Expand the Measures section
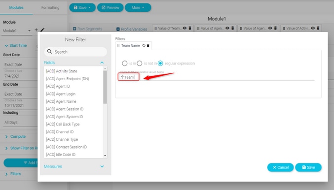Image resolution: width=334 pixels, height=190 pixels. click(x=102, y=166)
